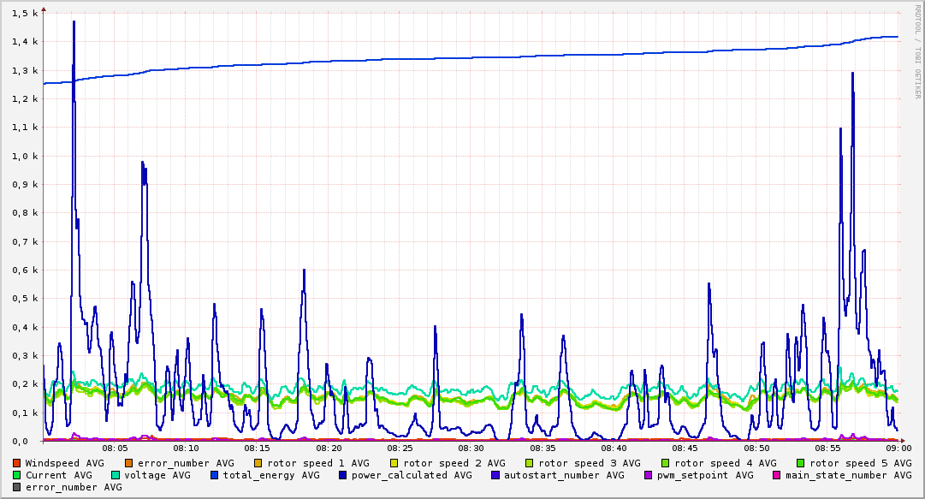Click the autostart_number AVG legend swatch
925x499 pixels.
click(x=495, y=475)
